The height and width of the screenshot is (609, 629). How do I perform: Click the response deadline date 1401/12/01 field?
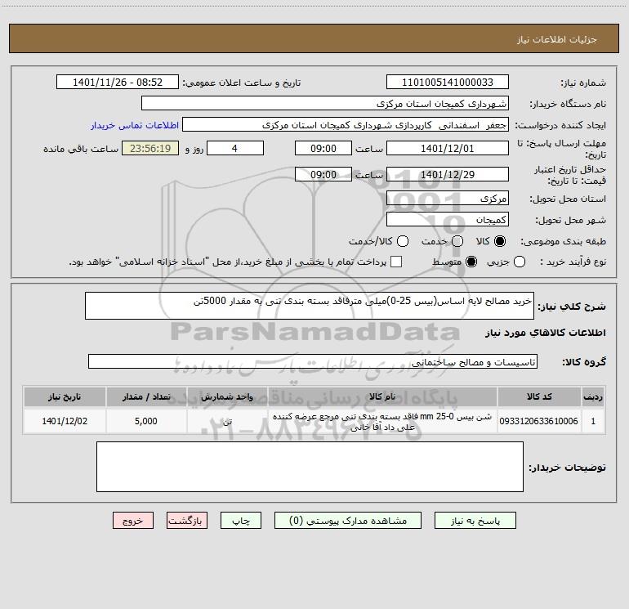point(448,149)
